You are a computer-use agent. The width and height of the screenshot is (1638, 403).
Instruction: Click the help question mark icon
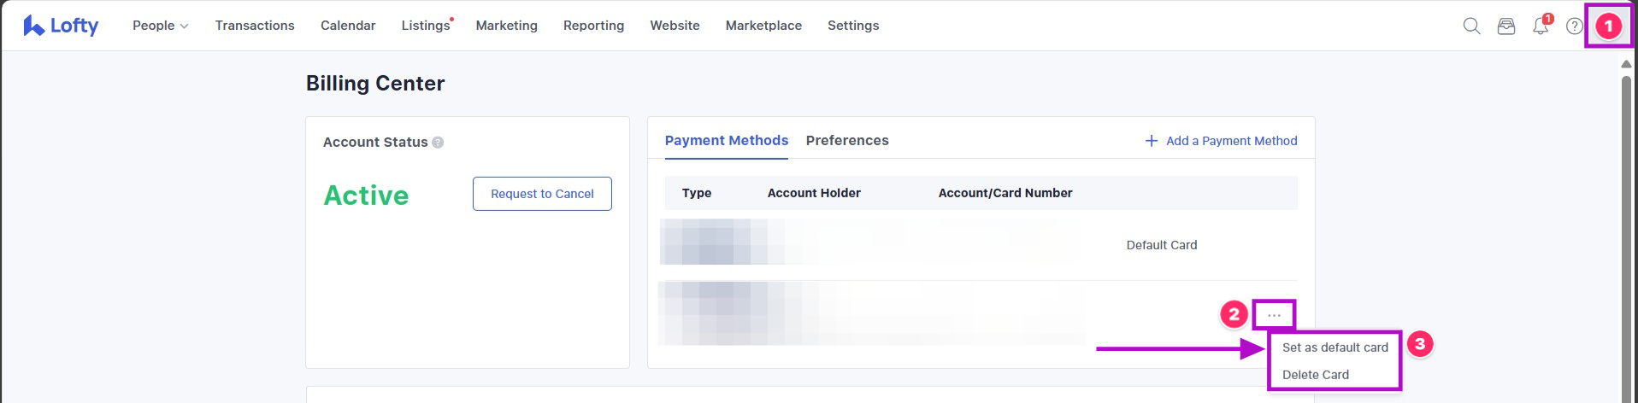[1574, 26]
